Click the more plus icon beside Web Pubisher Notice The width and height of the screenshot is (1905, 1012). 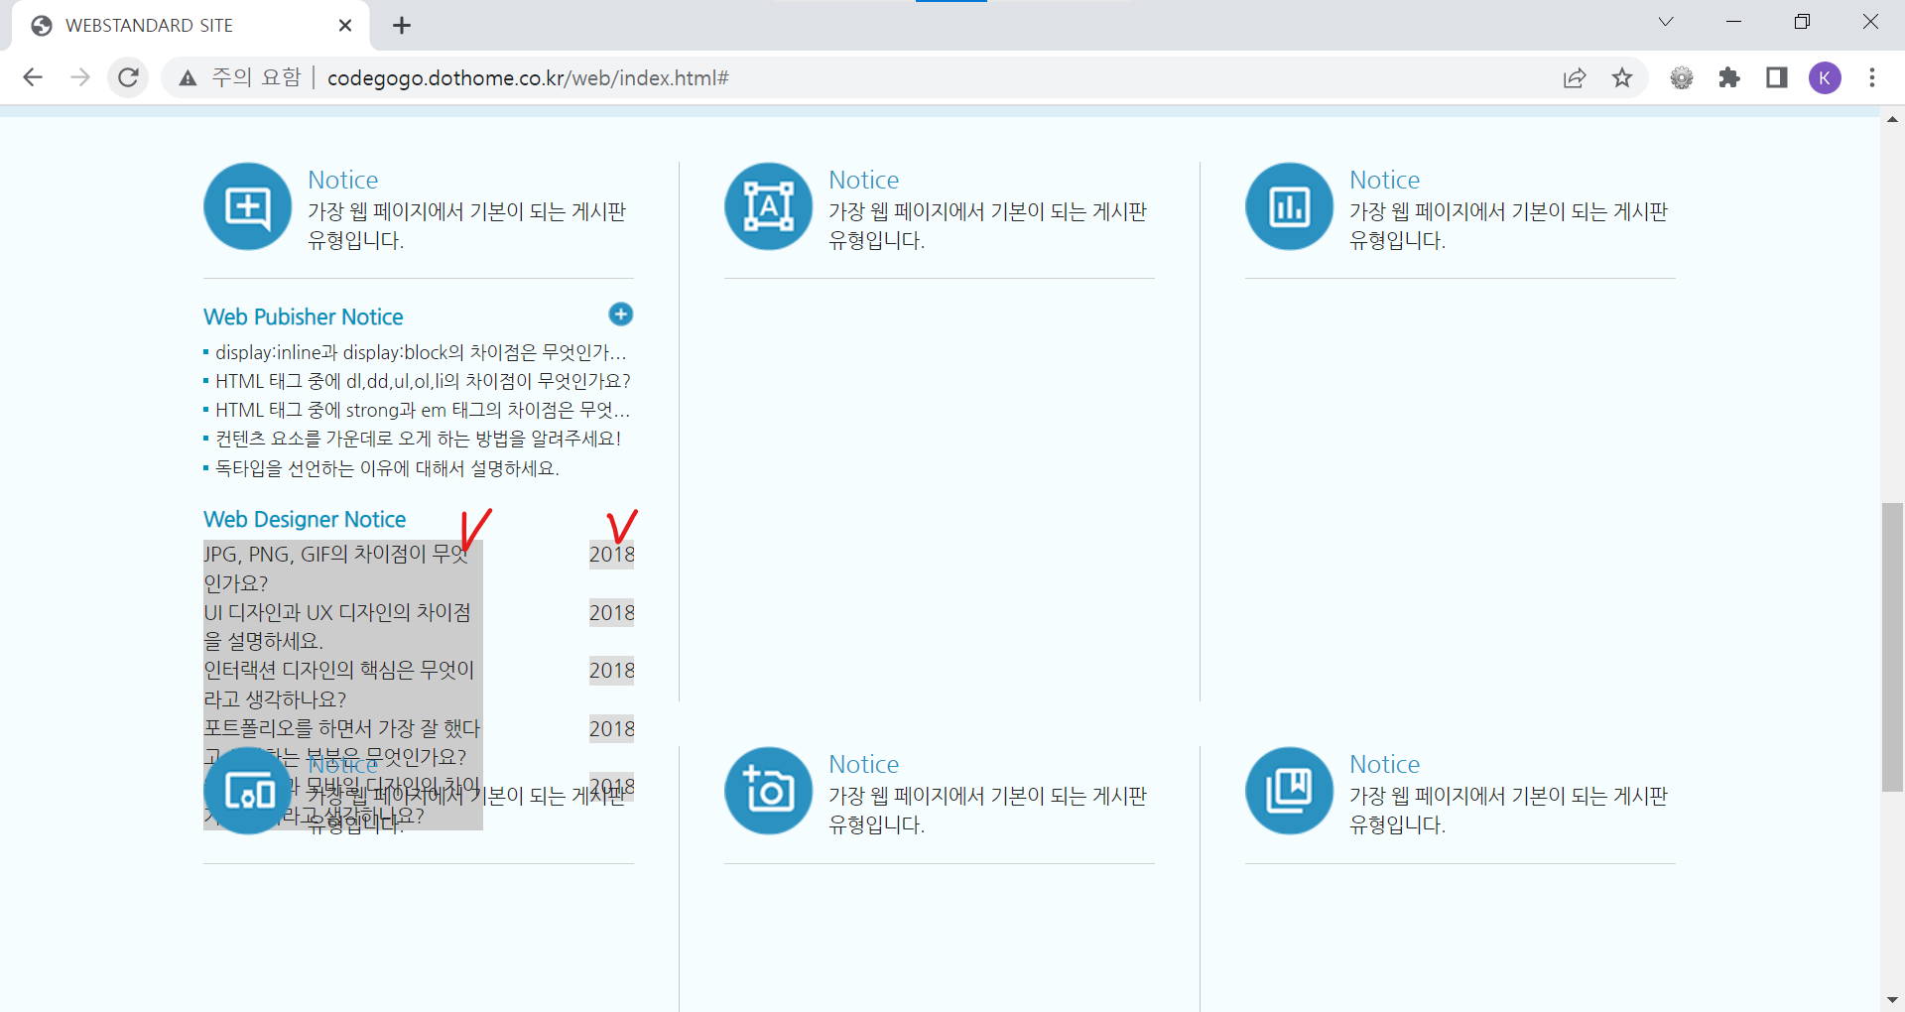[621, 315]
